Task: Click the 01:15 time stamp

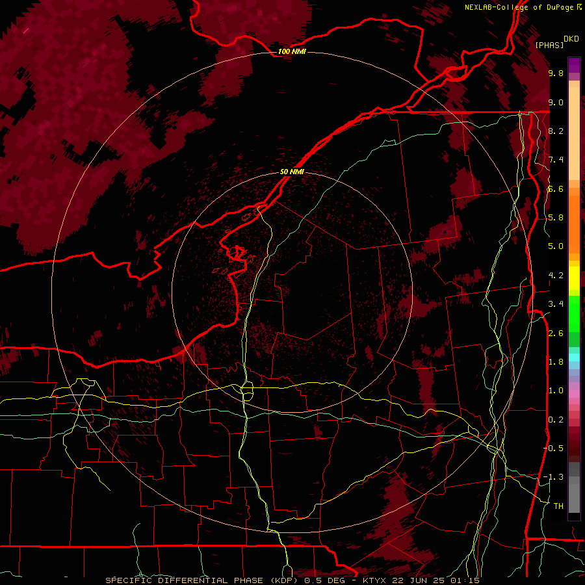Action: (465, 580)
